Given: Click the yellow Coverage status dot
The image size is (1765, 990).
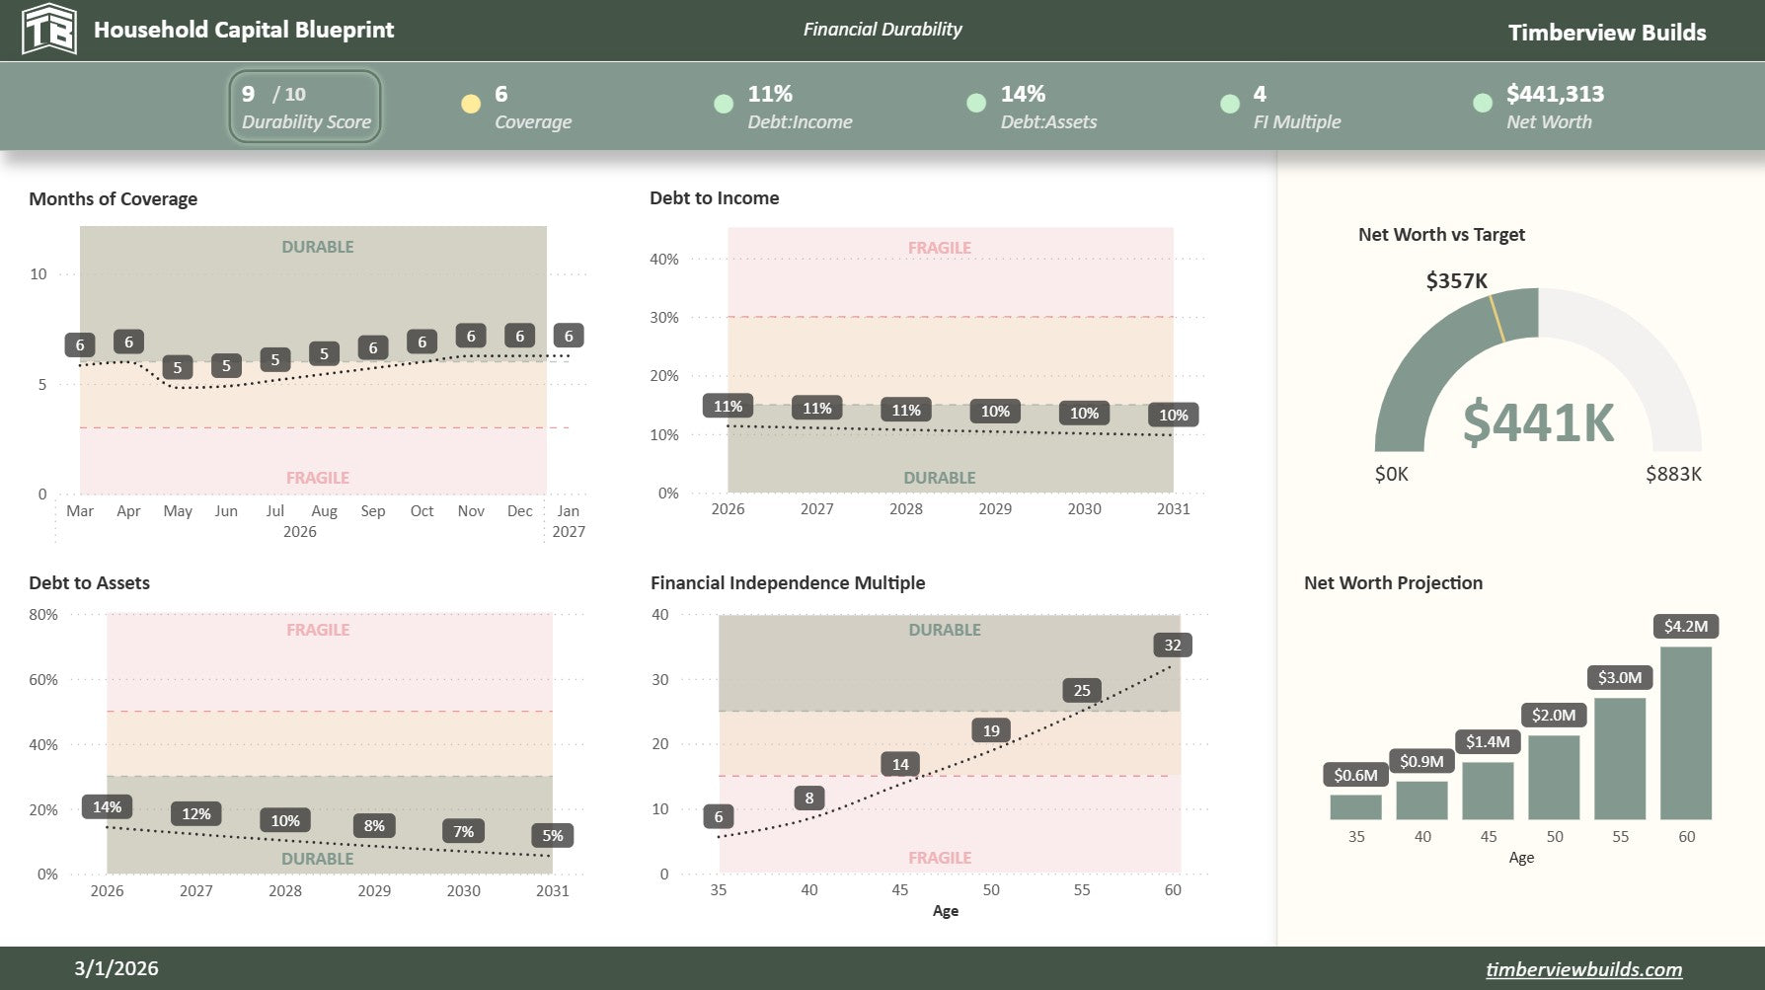Looking at the screenshot, I should 471,104.
